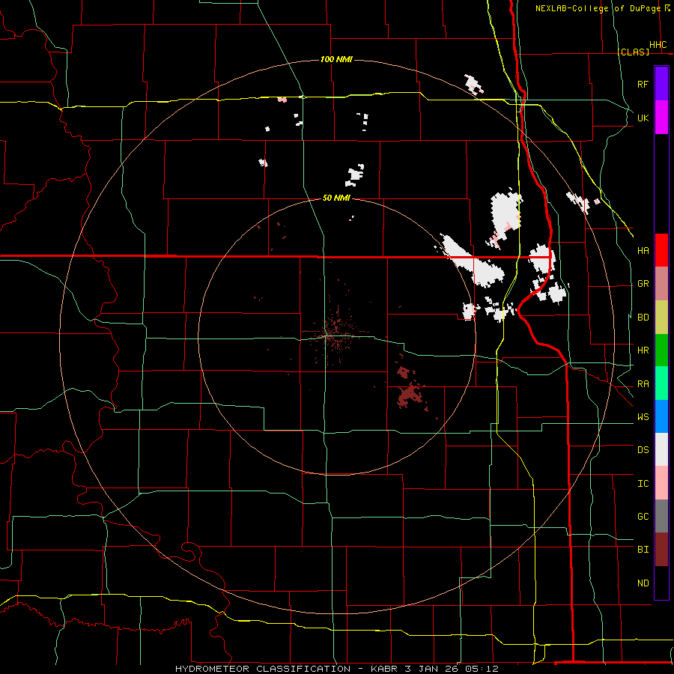674x674 pixels.
Task: Click the radar site clutter at ring center
Action: tap(337, 333)
